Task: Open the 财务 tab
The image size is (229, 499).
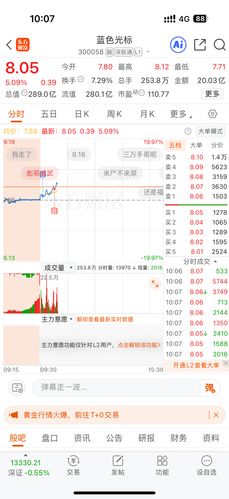Action: 179,438
